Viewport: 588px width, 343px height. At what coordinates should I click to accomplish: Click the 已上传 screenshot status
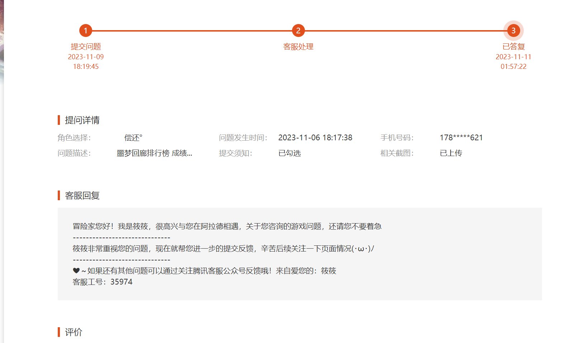451,153
